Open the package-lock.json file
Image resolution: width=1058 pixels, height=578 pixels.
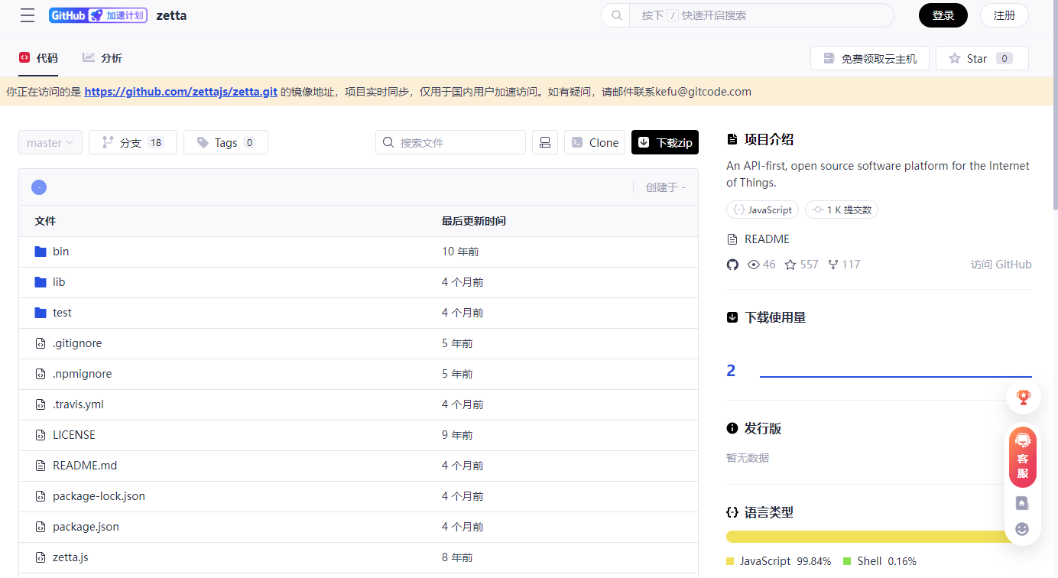(99, 496)
